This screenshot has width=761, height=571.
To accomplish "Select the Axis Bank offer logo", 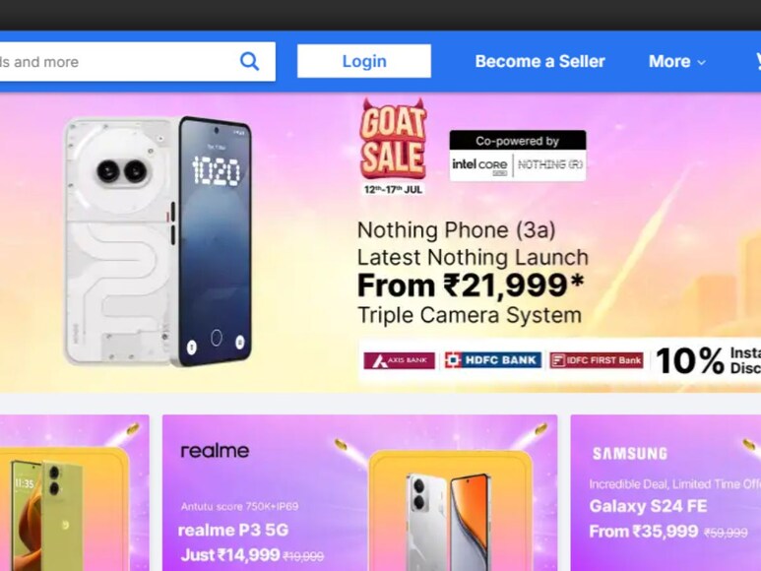I will coord(399,360).
